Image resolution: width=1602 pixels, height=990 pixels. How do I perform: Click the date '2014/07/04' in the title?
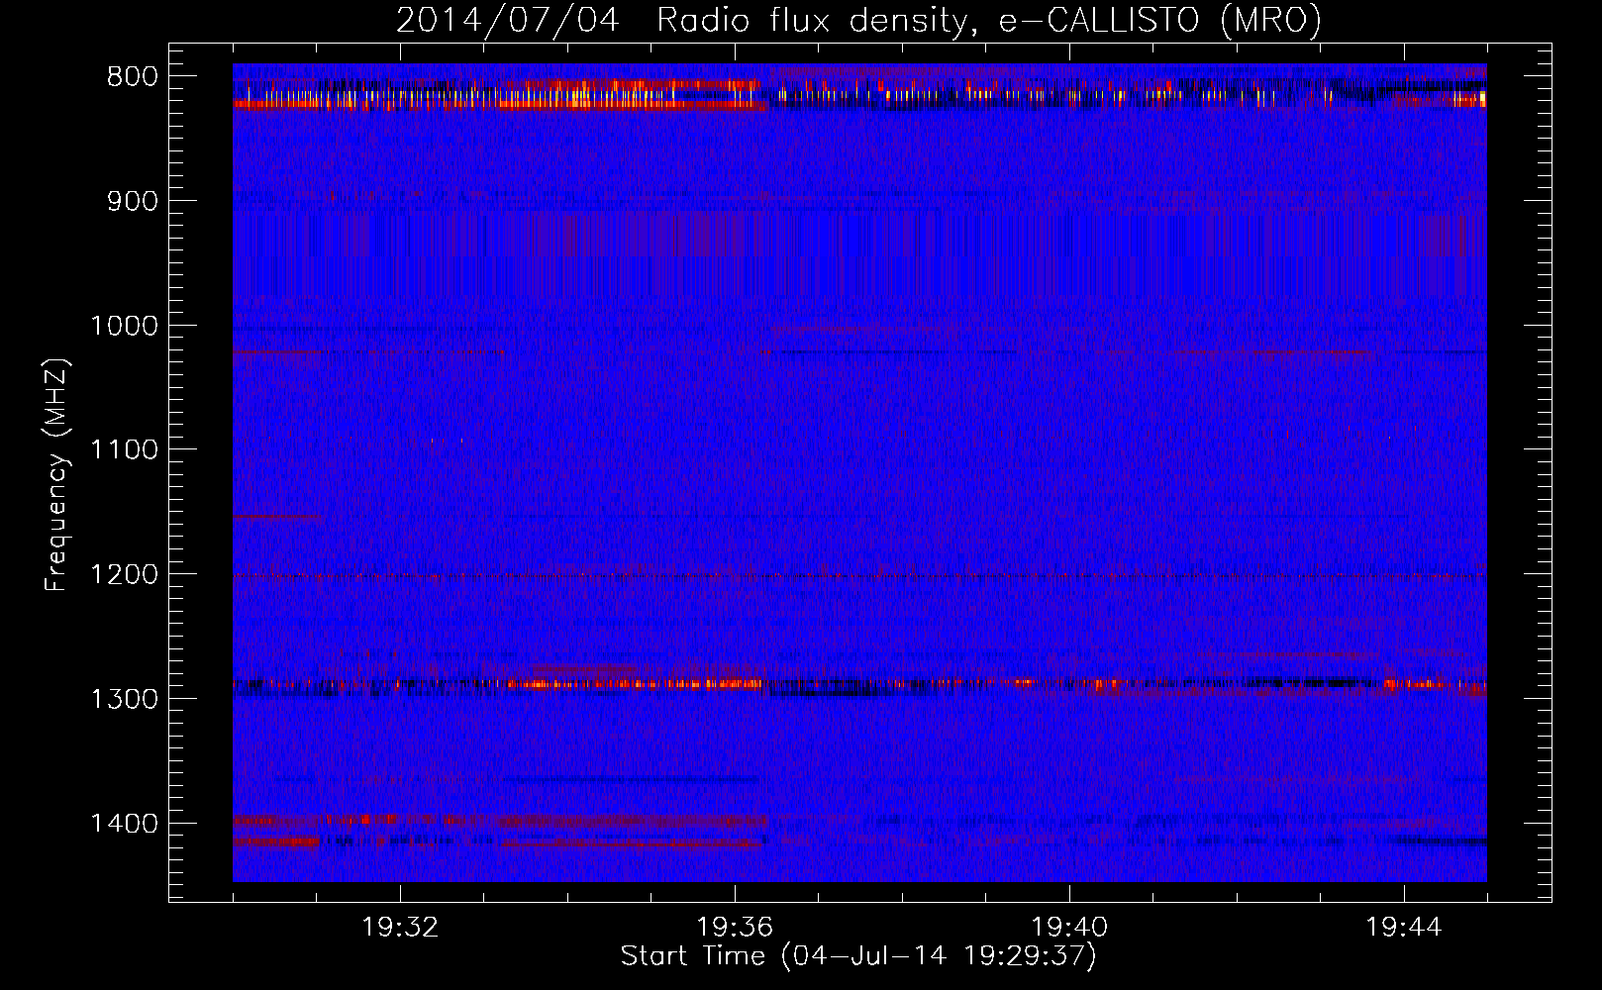[x=507, y=20]
